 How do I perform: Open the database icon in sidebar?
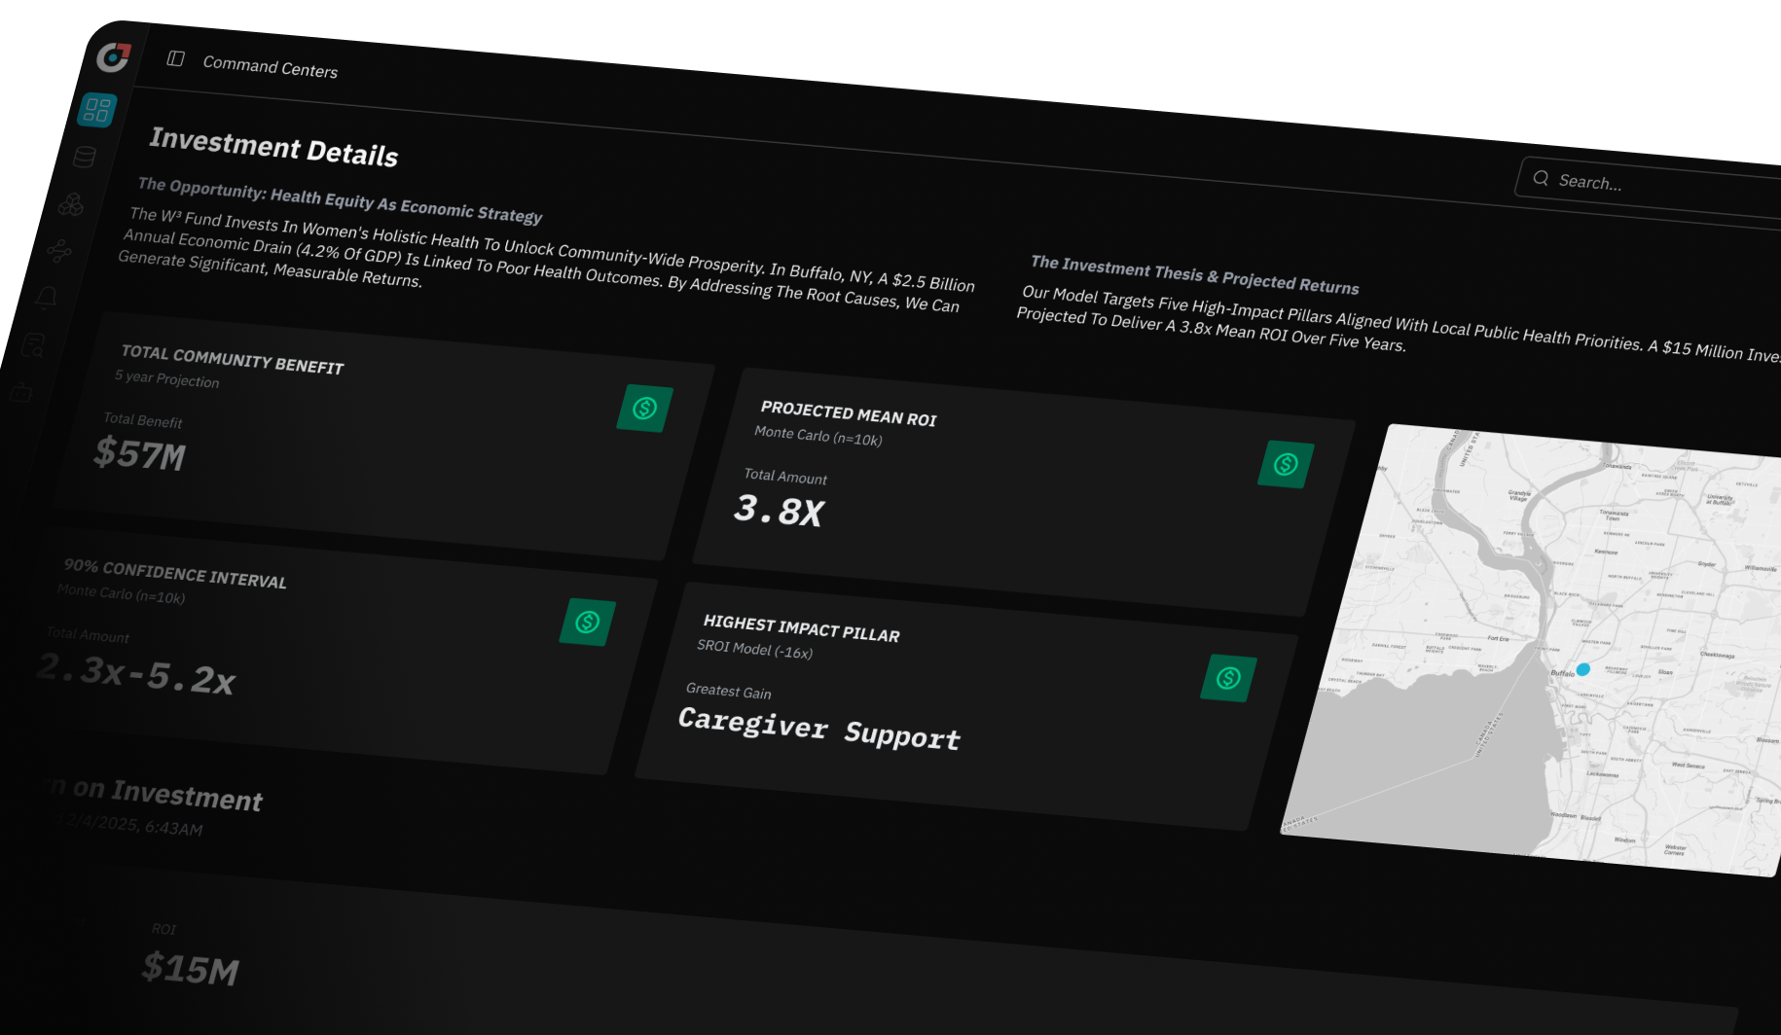pyautogui.click(x=85, y=157)
